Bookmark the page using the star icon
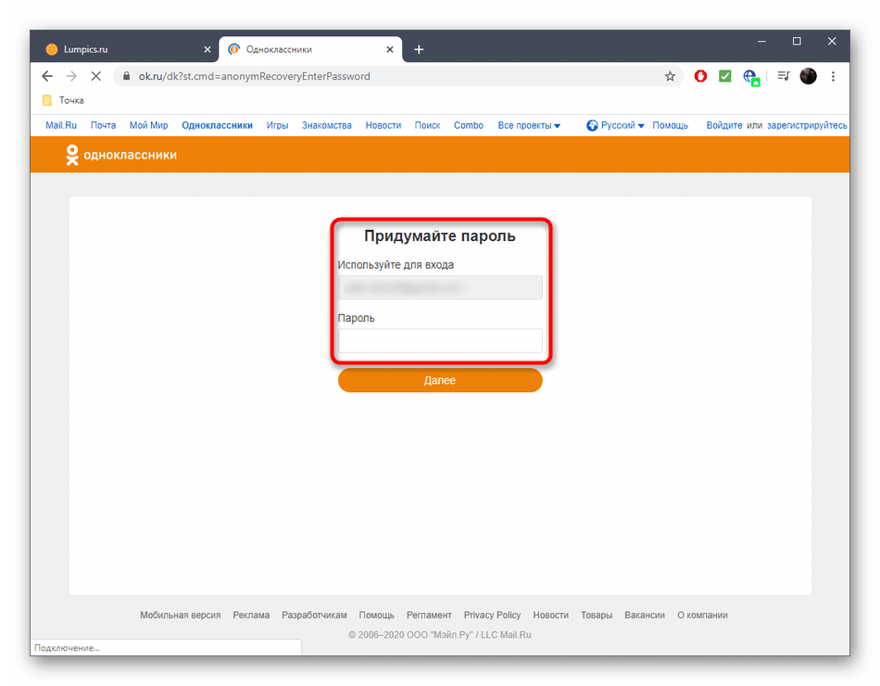Image resolution: width=880 pixels, height=686 pixels. 670,77
